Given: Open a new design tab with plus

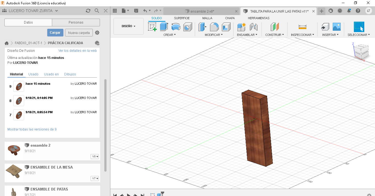Looking at the screenshot, I should 321,11.
